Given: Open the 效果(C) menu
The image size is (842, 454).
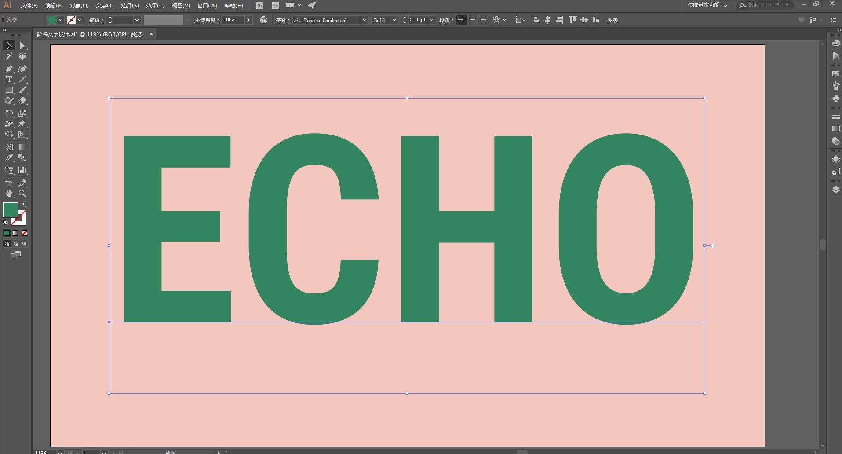Looking at the screenshot, I should [155, 6].
